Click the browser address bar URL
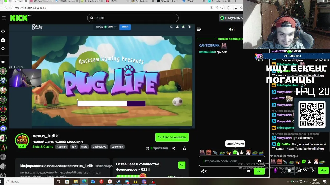The image size is (330, 185). tap(30, 8)
